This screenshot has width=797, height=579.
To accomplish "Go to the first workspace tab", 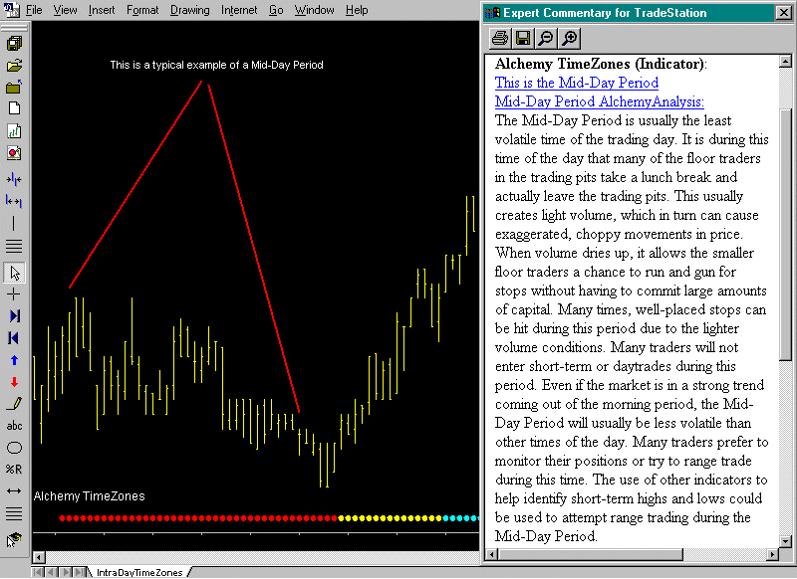I will [x=38, y=572].
